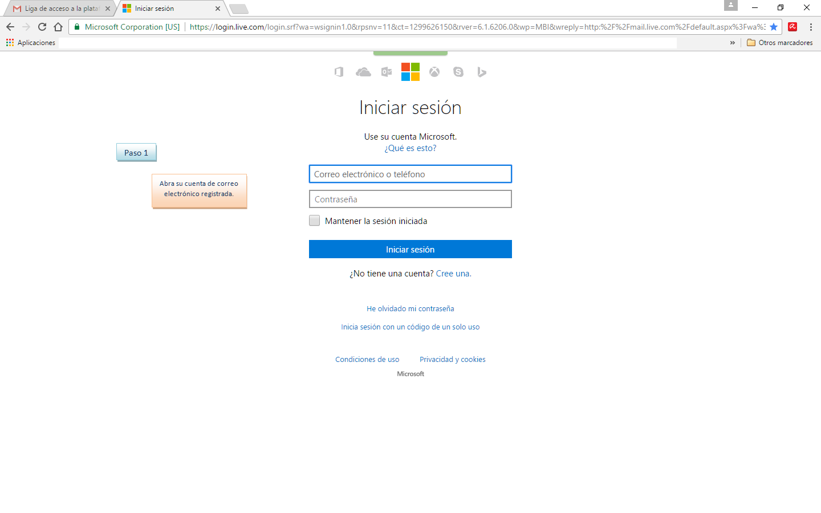Click the Correo electrónico o teléfono field
Screen dimensions: 821x513
click(x=410, y=174)
